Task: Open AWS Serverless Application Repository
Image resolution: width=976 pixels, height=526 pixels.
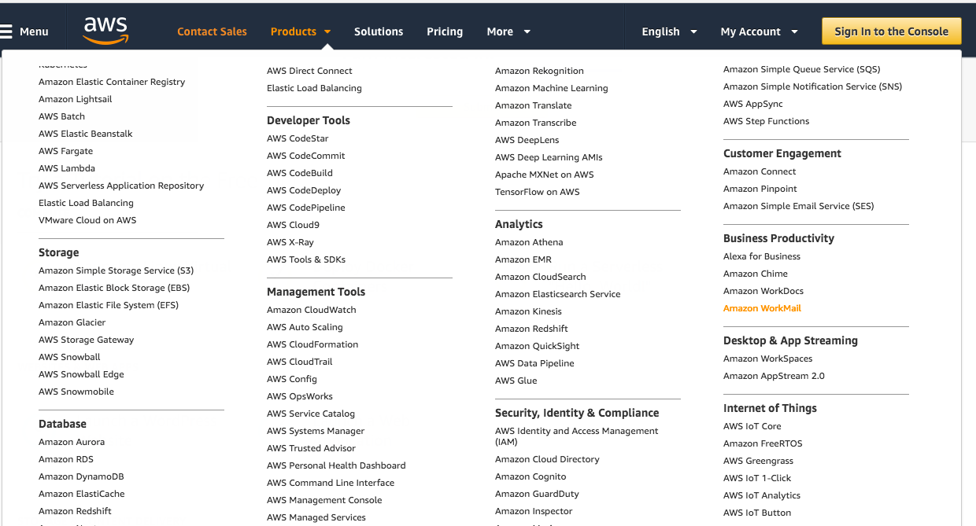Action: coord(121,186)
